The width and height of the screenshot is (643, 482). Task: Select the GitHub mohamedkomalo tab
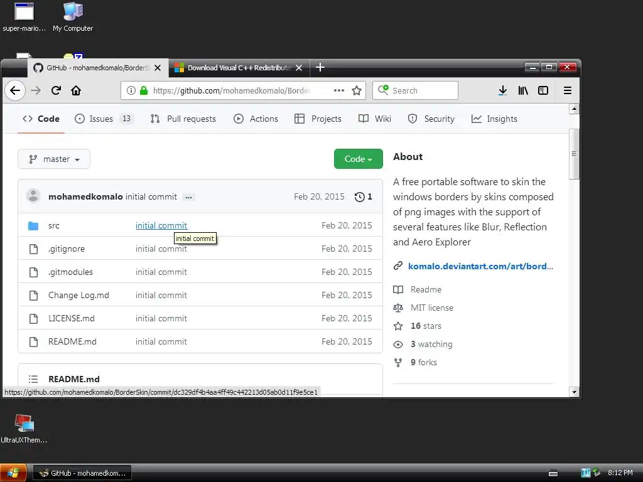[x=97, y=68]
